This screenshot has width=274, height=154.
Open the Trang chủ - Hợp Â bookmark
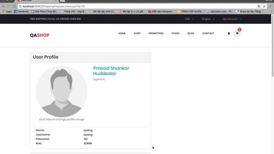[73, 12]
